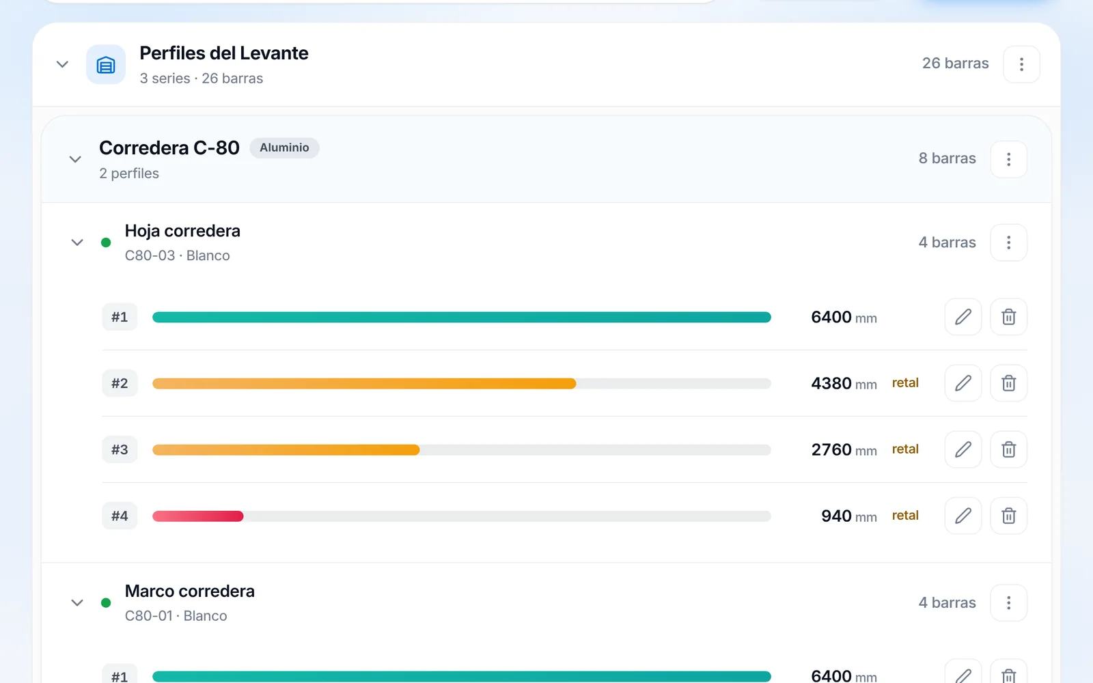The image size is (1093, 683).
Task: Click the green status dot of Hoja corredera
Action: click(106, 242)
